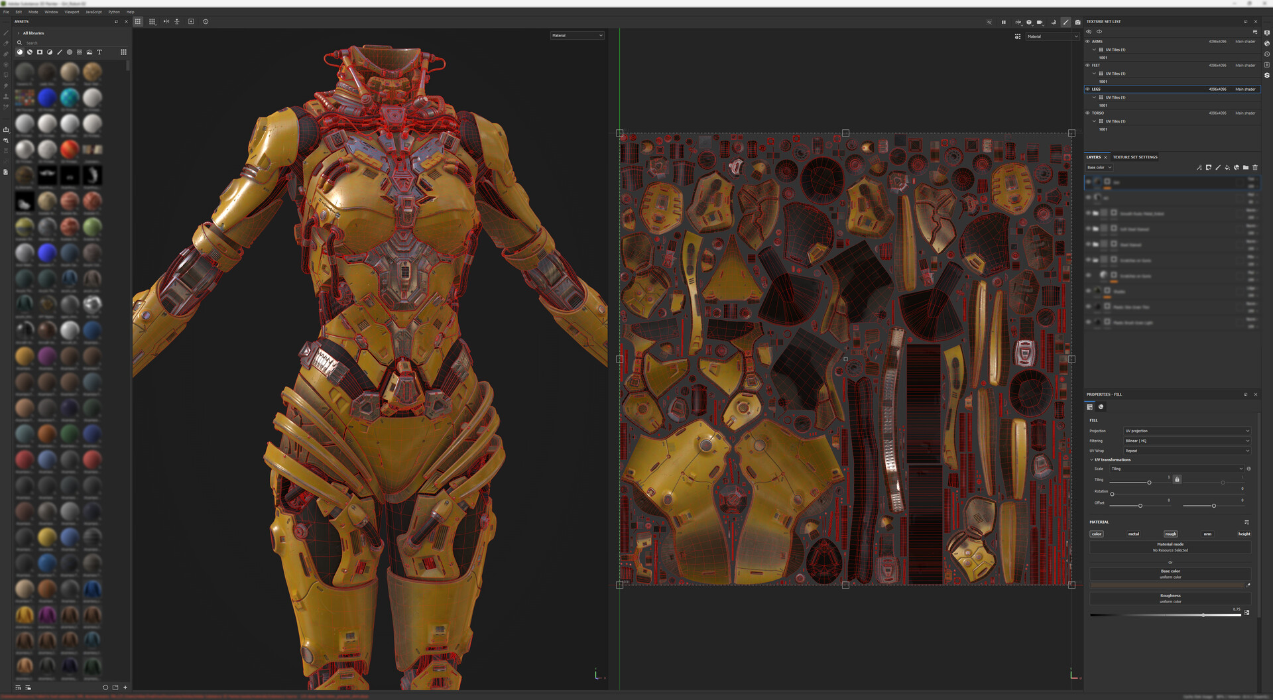Toggle visibility of the TORSO texture set
Screen dimensions: 1273x700
(1087, 113)
